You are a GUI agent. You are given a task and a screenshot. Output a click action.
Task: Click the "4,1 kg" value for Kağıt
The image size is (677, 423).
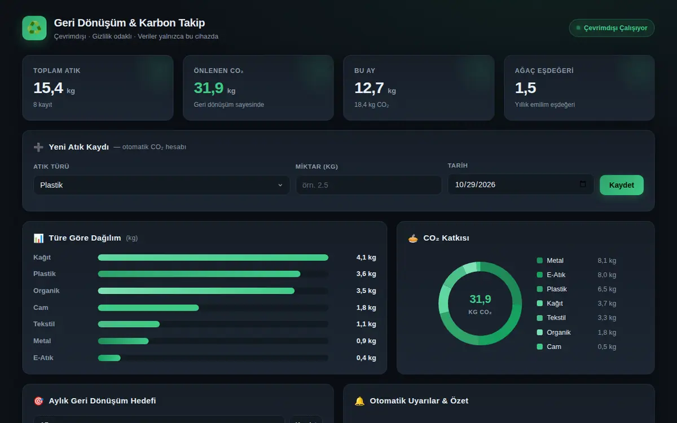click(366, 258)
